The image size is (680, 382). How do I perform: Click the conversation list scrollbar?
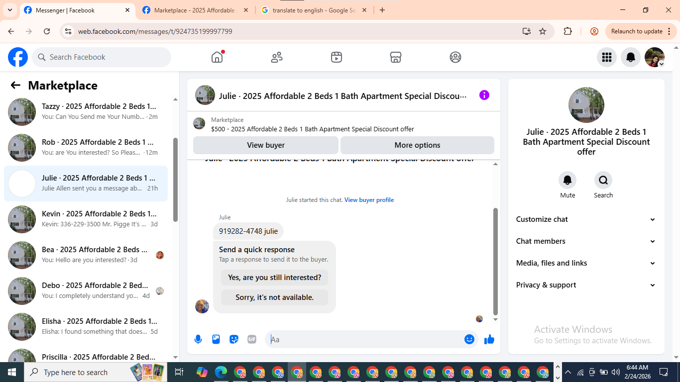pos(175,180)
